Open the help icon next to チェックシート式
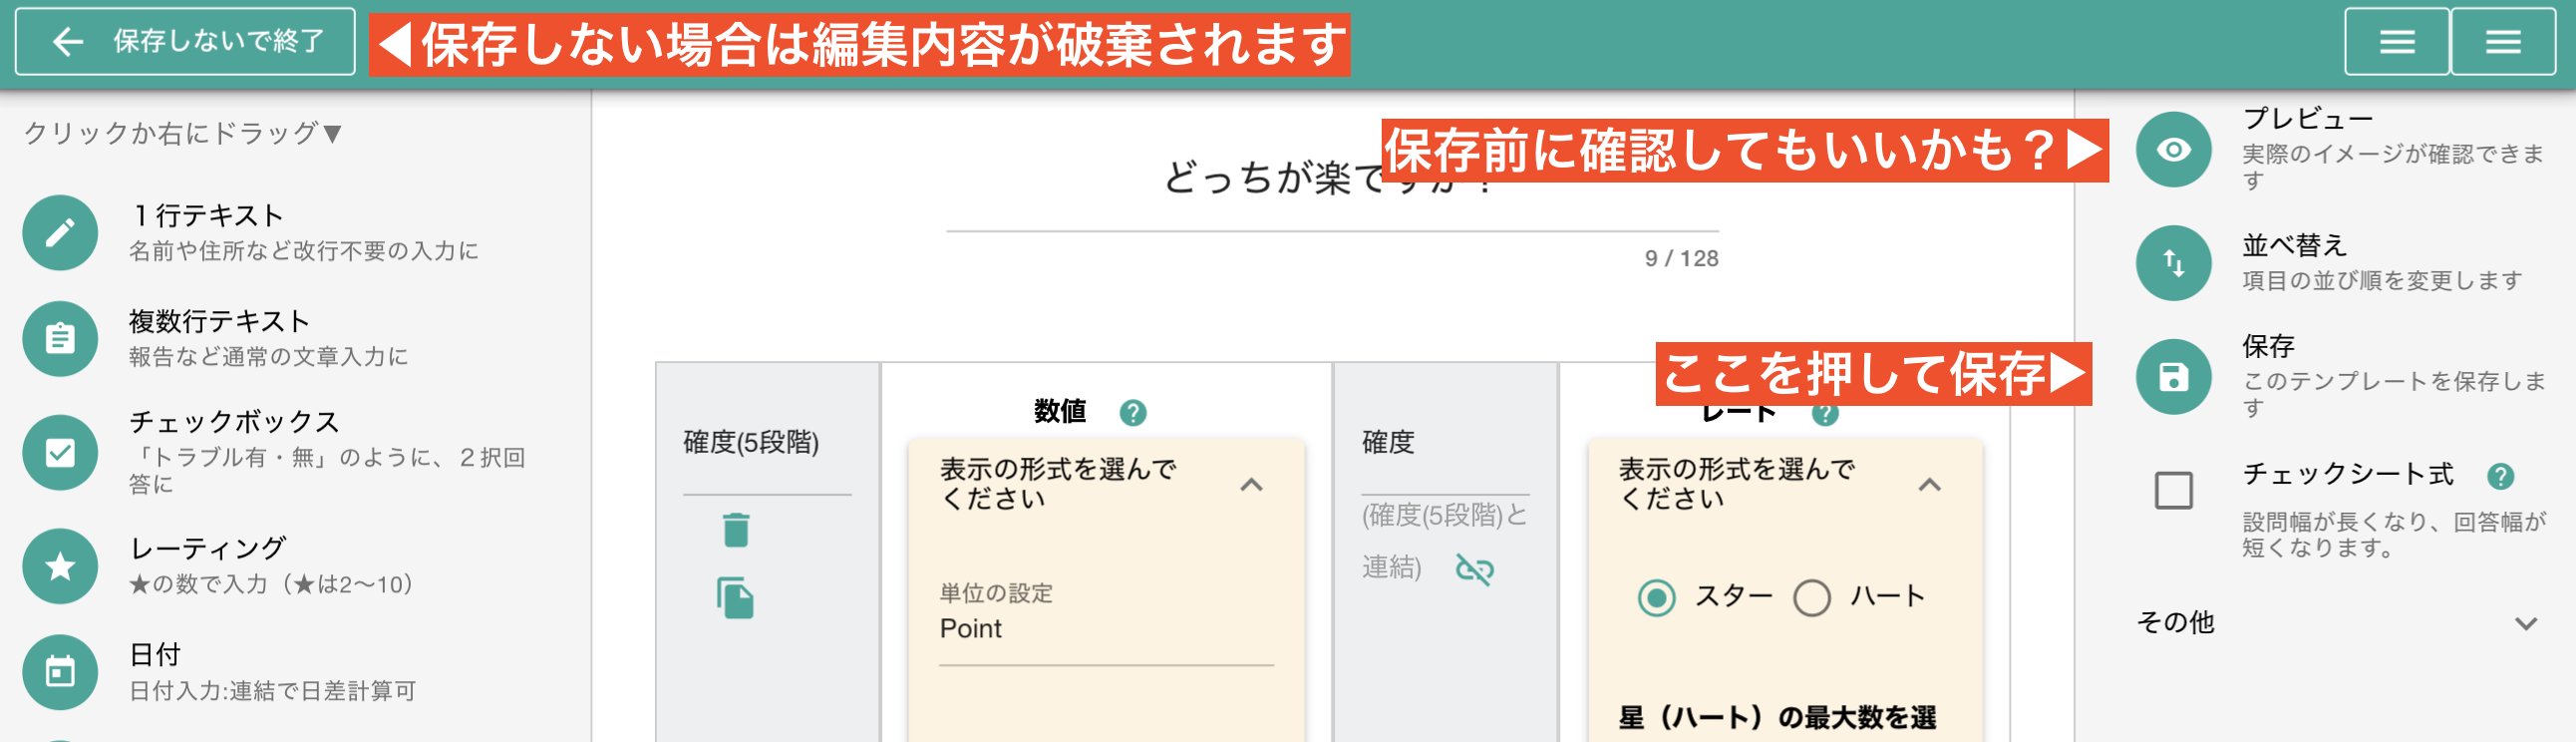The image size is (2576, 742). [2500, 476]
